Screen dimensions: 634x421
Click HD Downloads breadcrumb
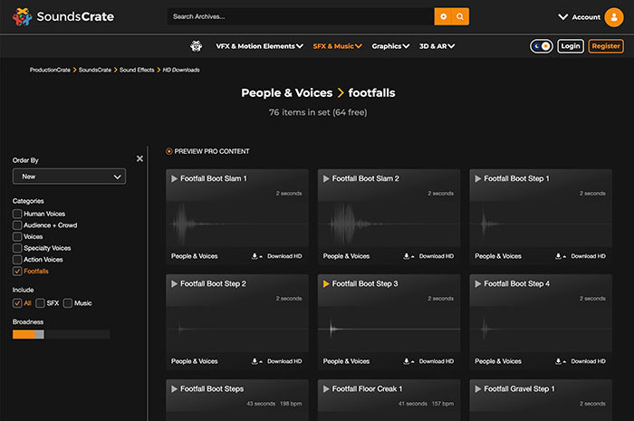(181, 70)
